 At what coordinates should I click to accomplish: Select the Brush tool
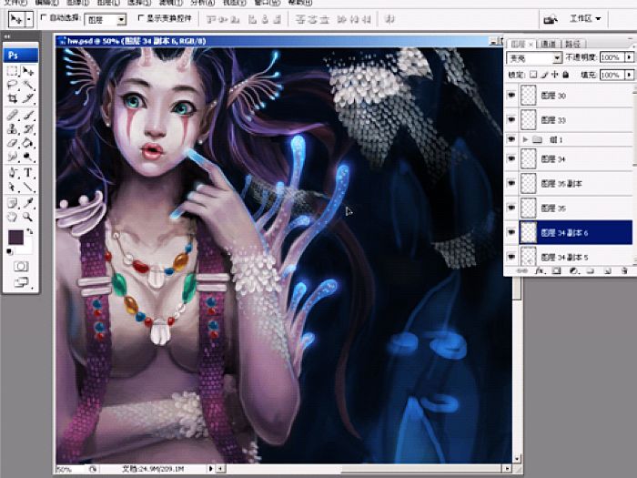27,115
